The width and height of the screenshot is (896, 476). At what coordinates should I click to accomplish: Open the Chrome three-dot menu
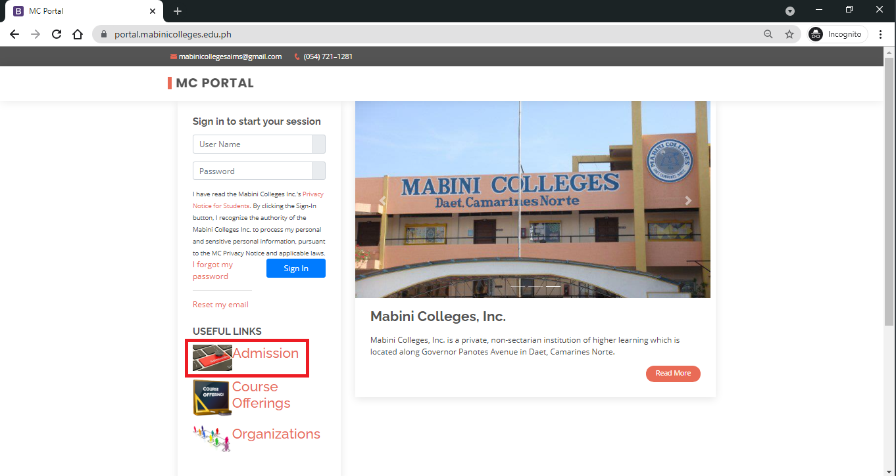point(880,35)
